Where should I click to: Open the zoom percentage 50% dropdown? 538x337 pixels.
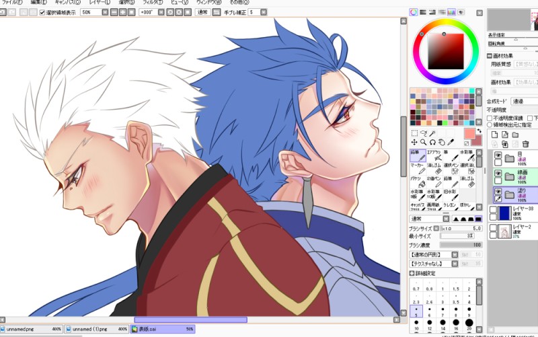(105, 12)
